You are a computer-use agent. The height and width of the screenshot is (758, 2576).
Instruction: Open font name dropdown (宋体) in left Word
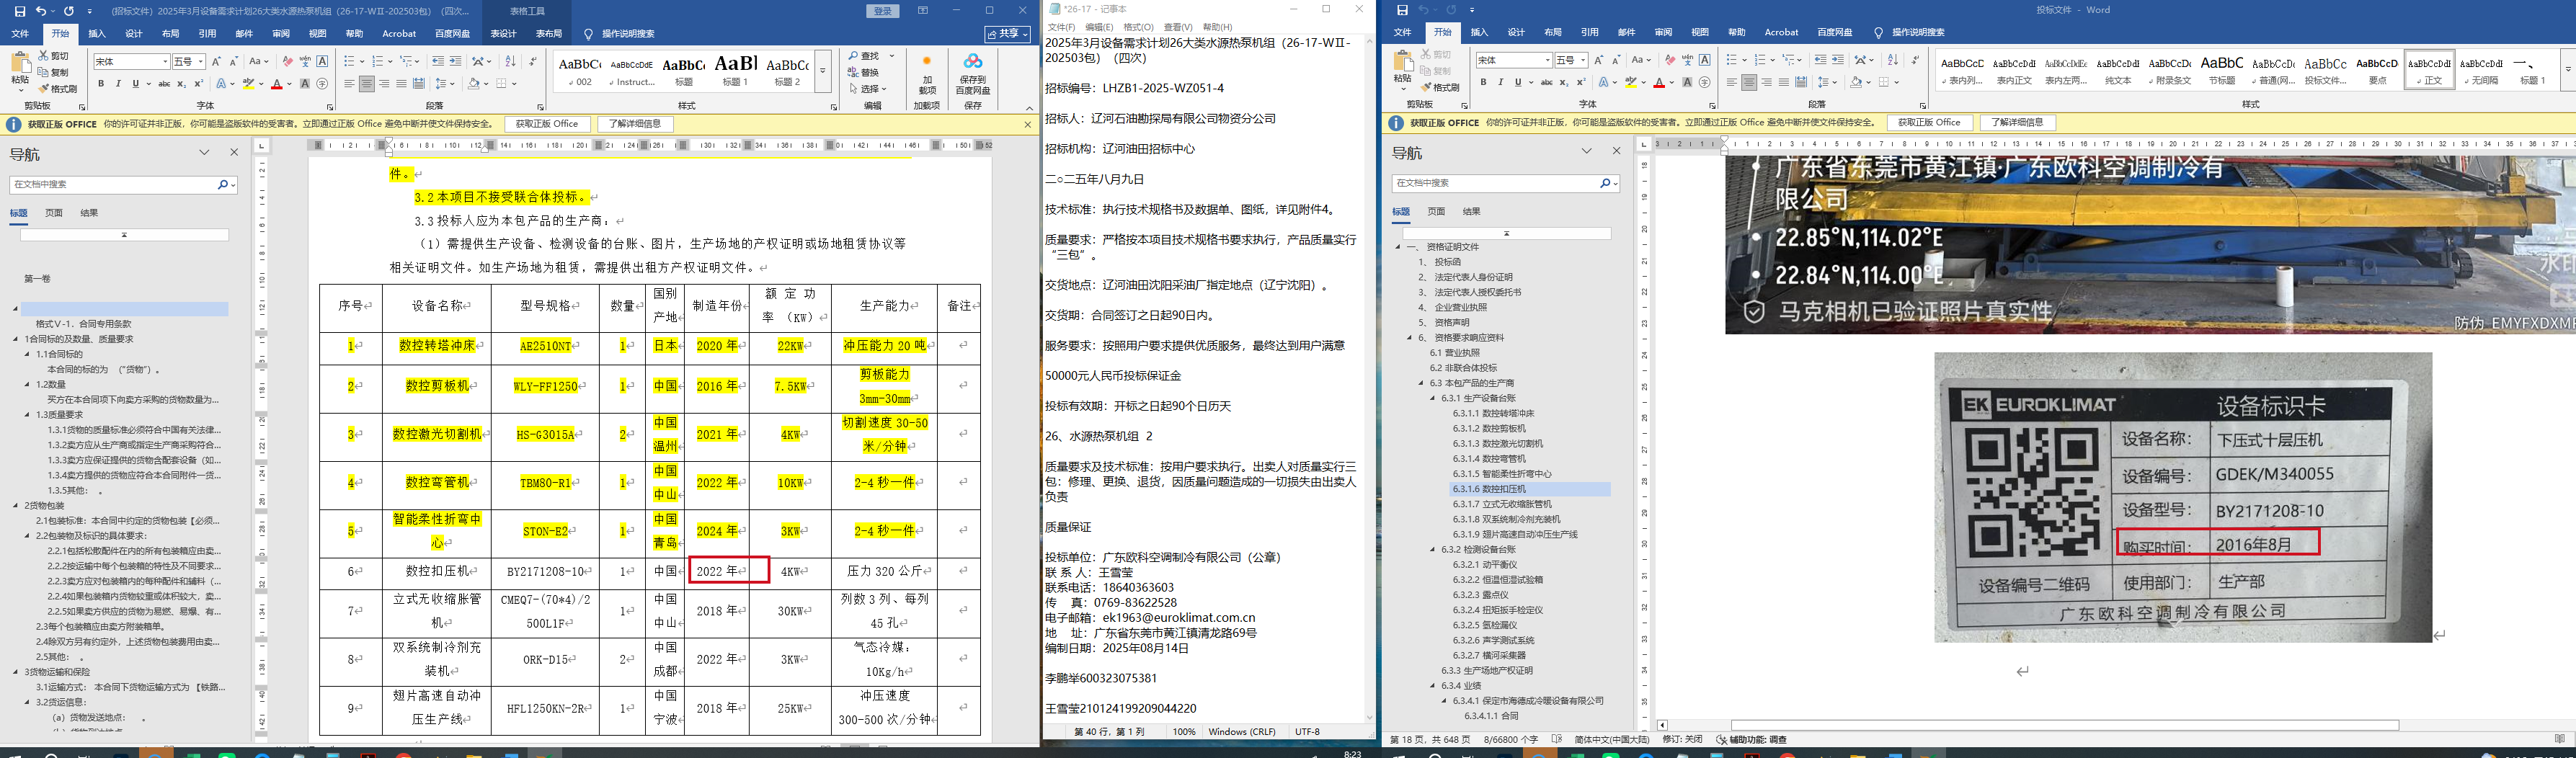tap(164, 62)
